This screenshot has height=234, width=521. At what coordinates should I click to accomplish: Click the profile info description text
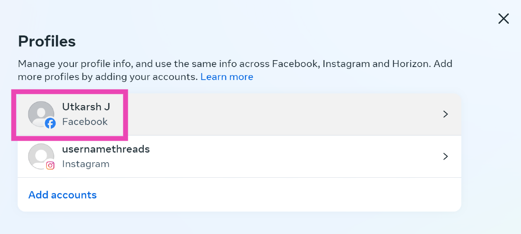pos(234,64)
